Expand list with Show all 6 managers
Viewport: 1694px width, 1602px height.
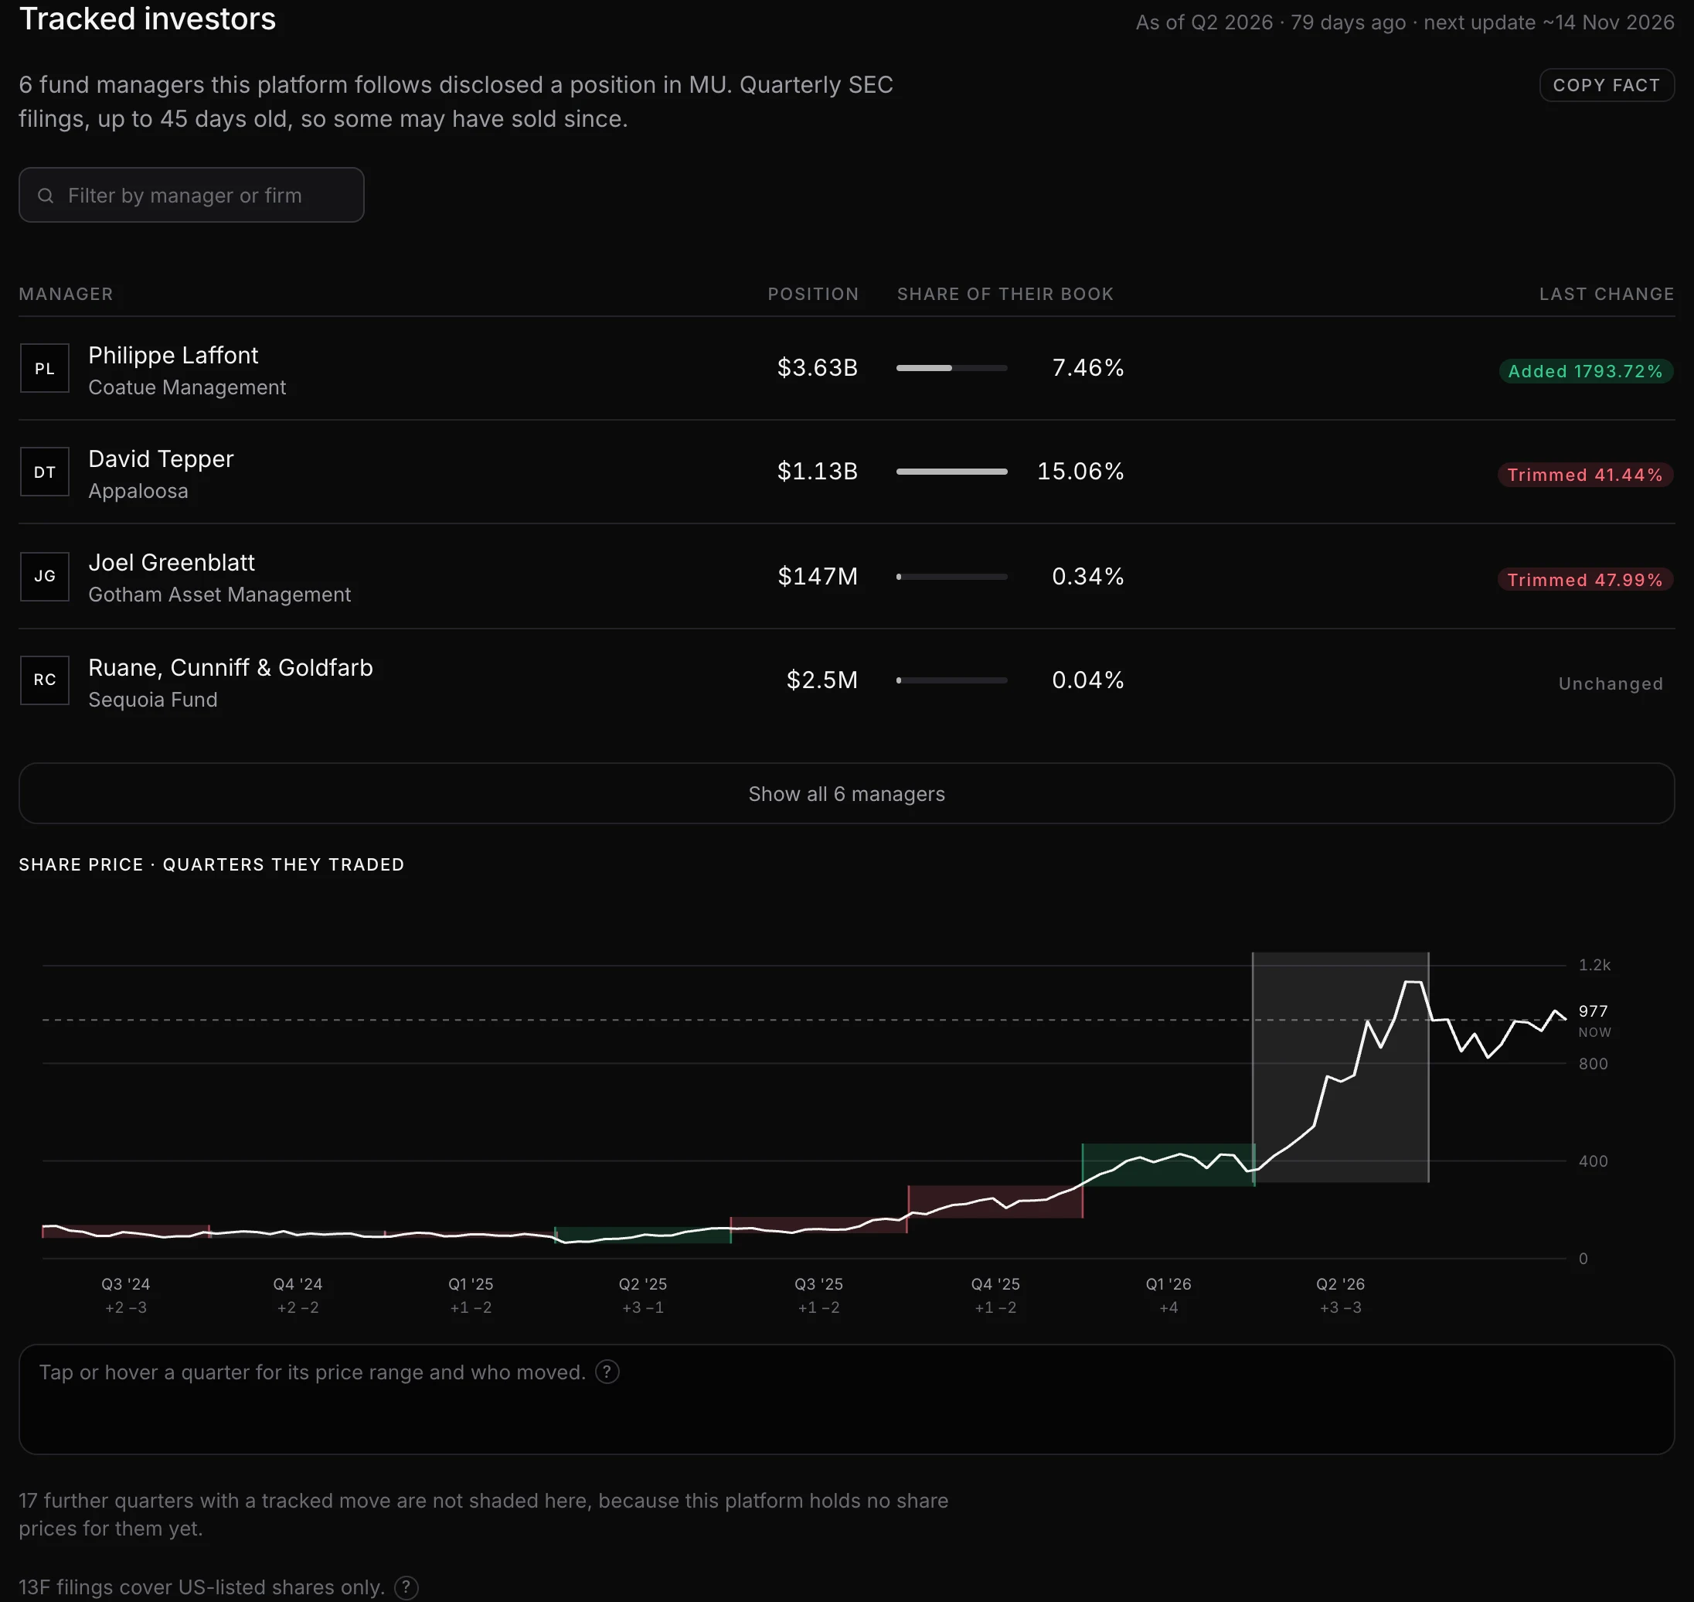tap(846, 793)
